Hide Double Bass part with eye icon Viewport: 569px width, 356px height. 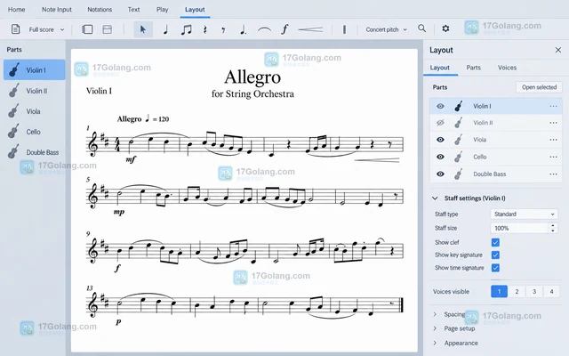click(440, 174)
